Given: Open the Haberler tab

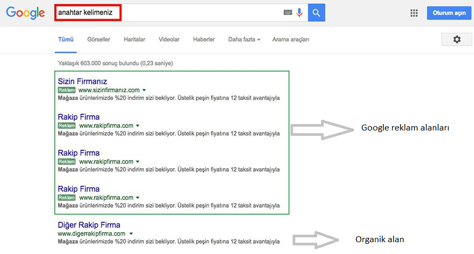Looking at the screenshot, I should coord(204,39).
